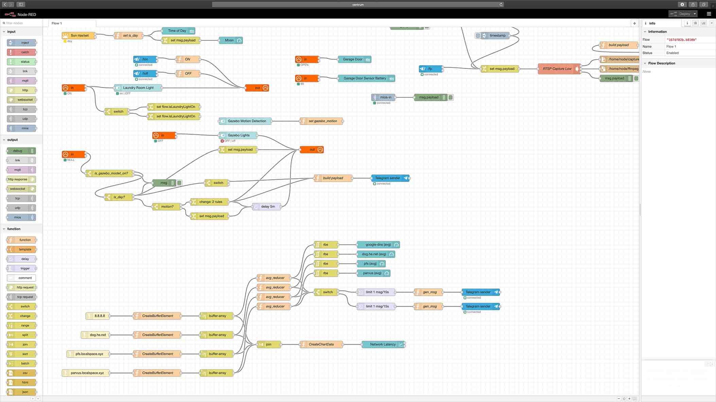Toggle debug node after RTSP Capture Low
The image size is (716, 402).
tap(636, 78)
